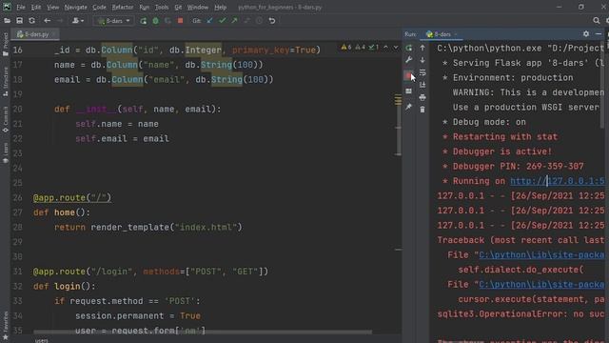This screenshot has width=609, height=343.
Task: Open the Navigate menu
Action: [76, 7]
